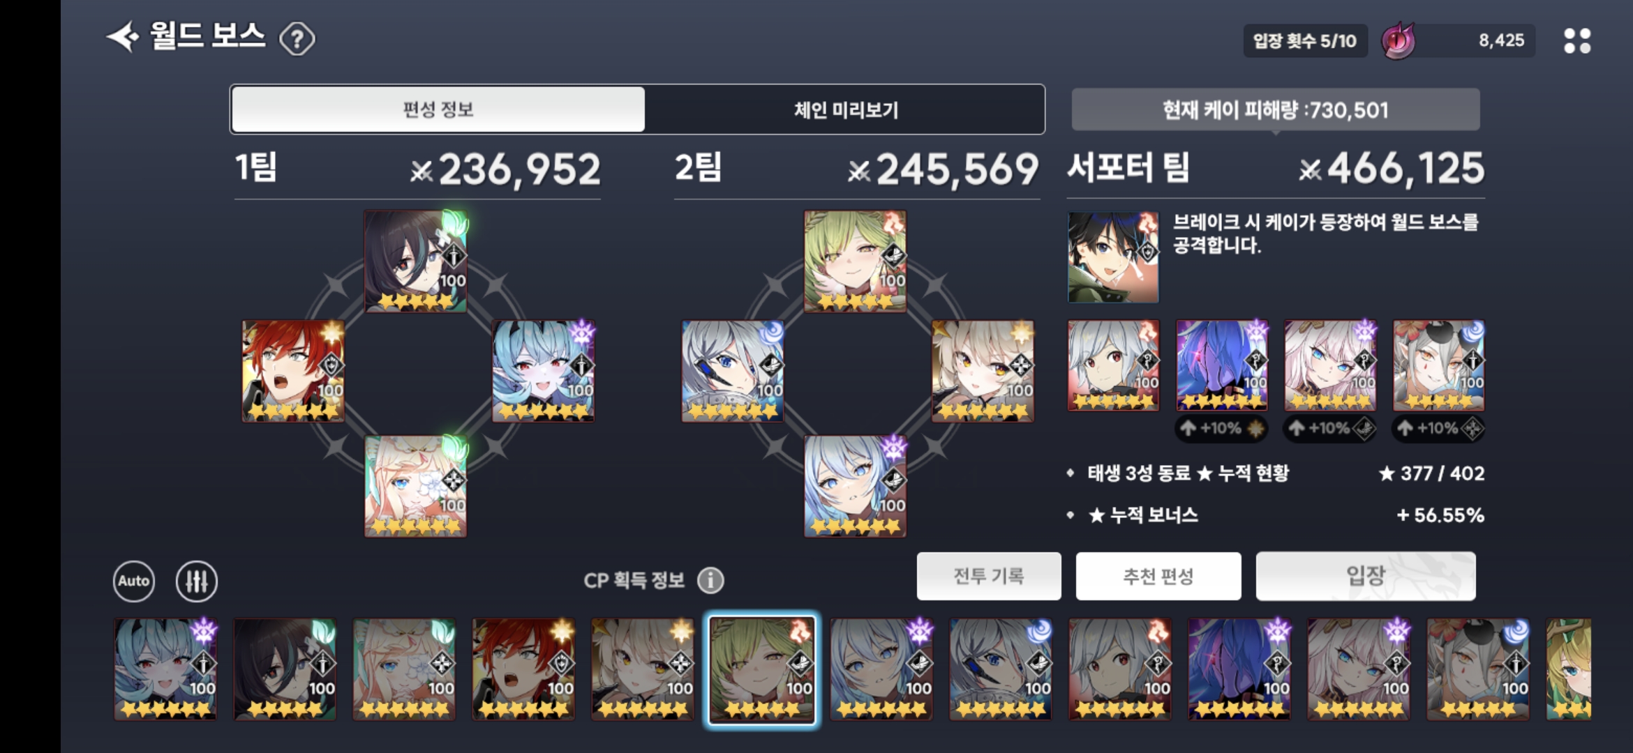
Task: Open 전투 기록 battle log
Action: point(989,576)
